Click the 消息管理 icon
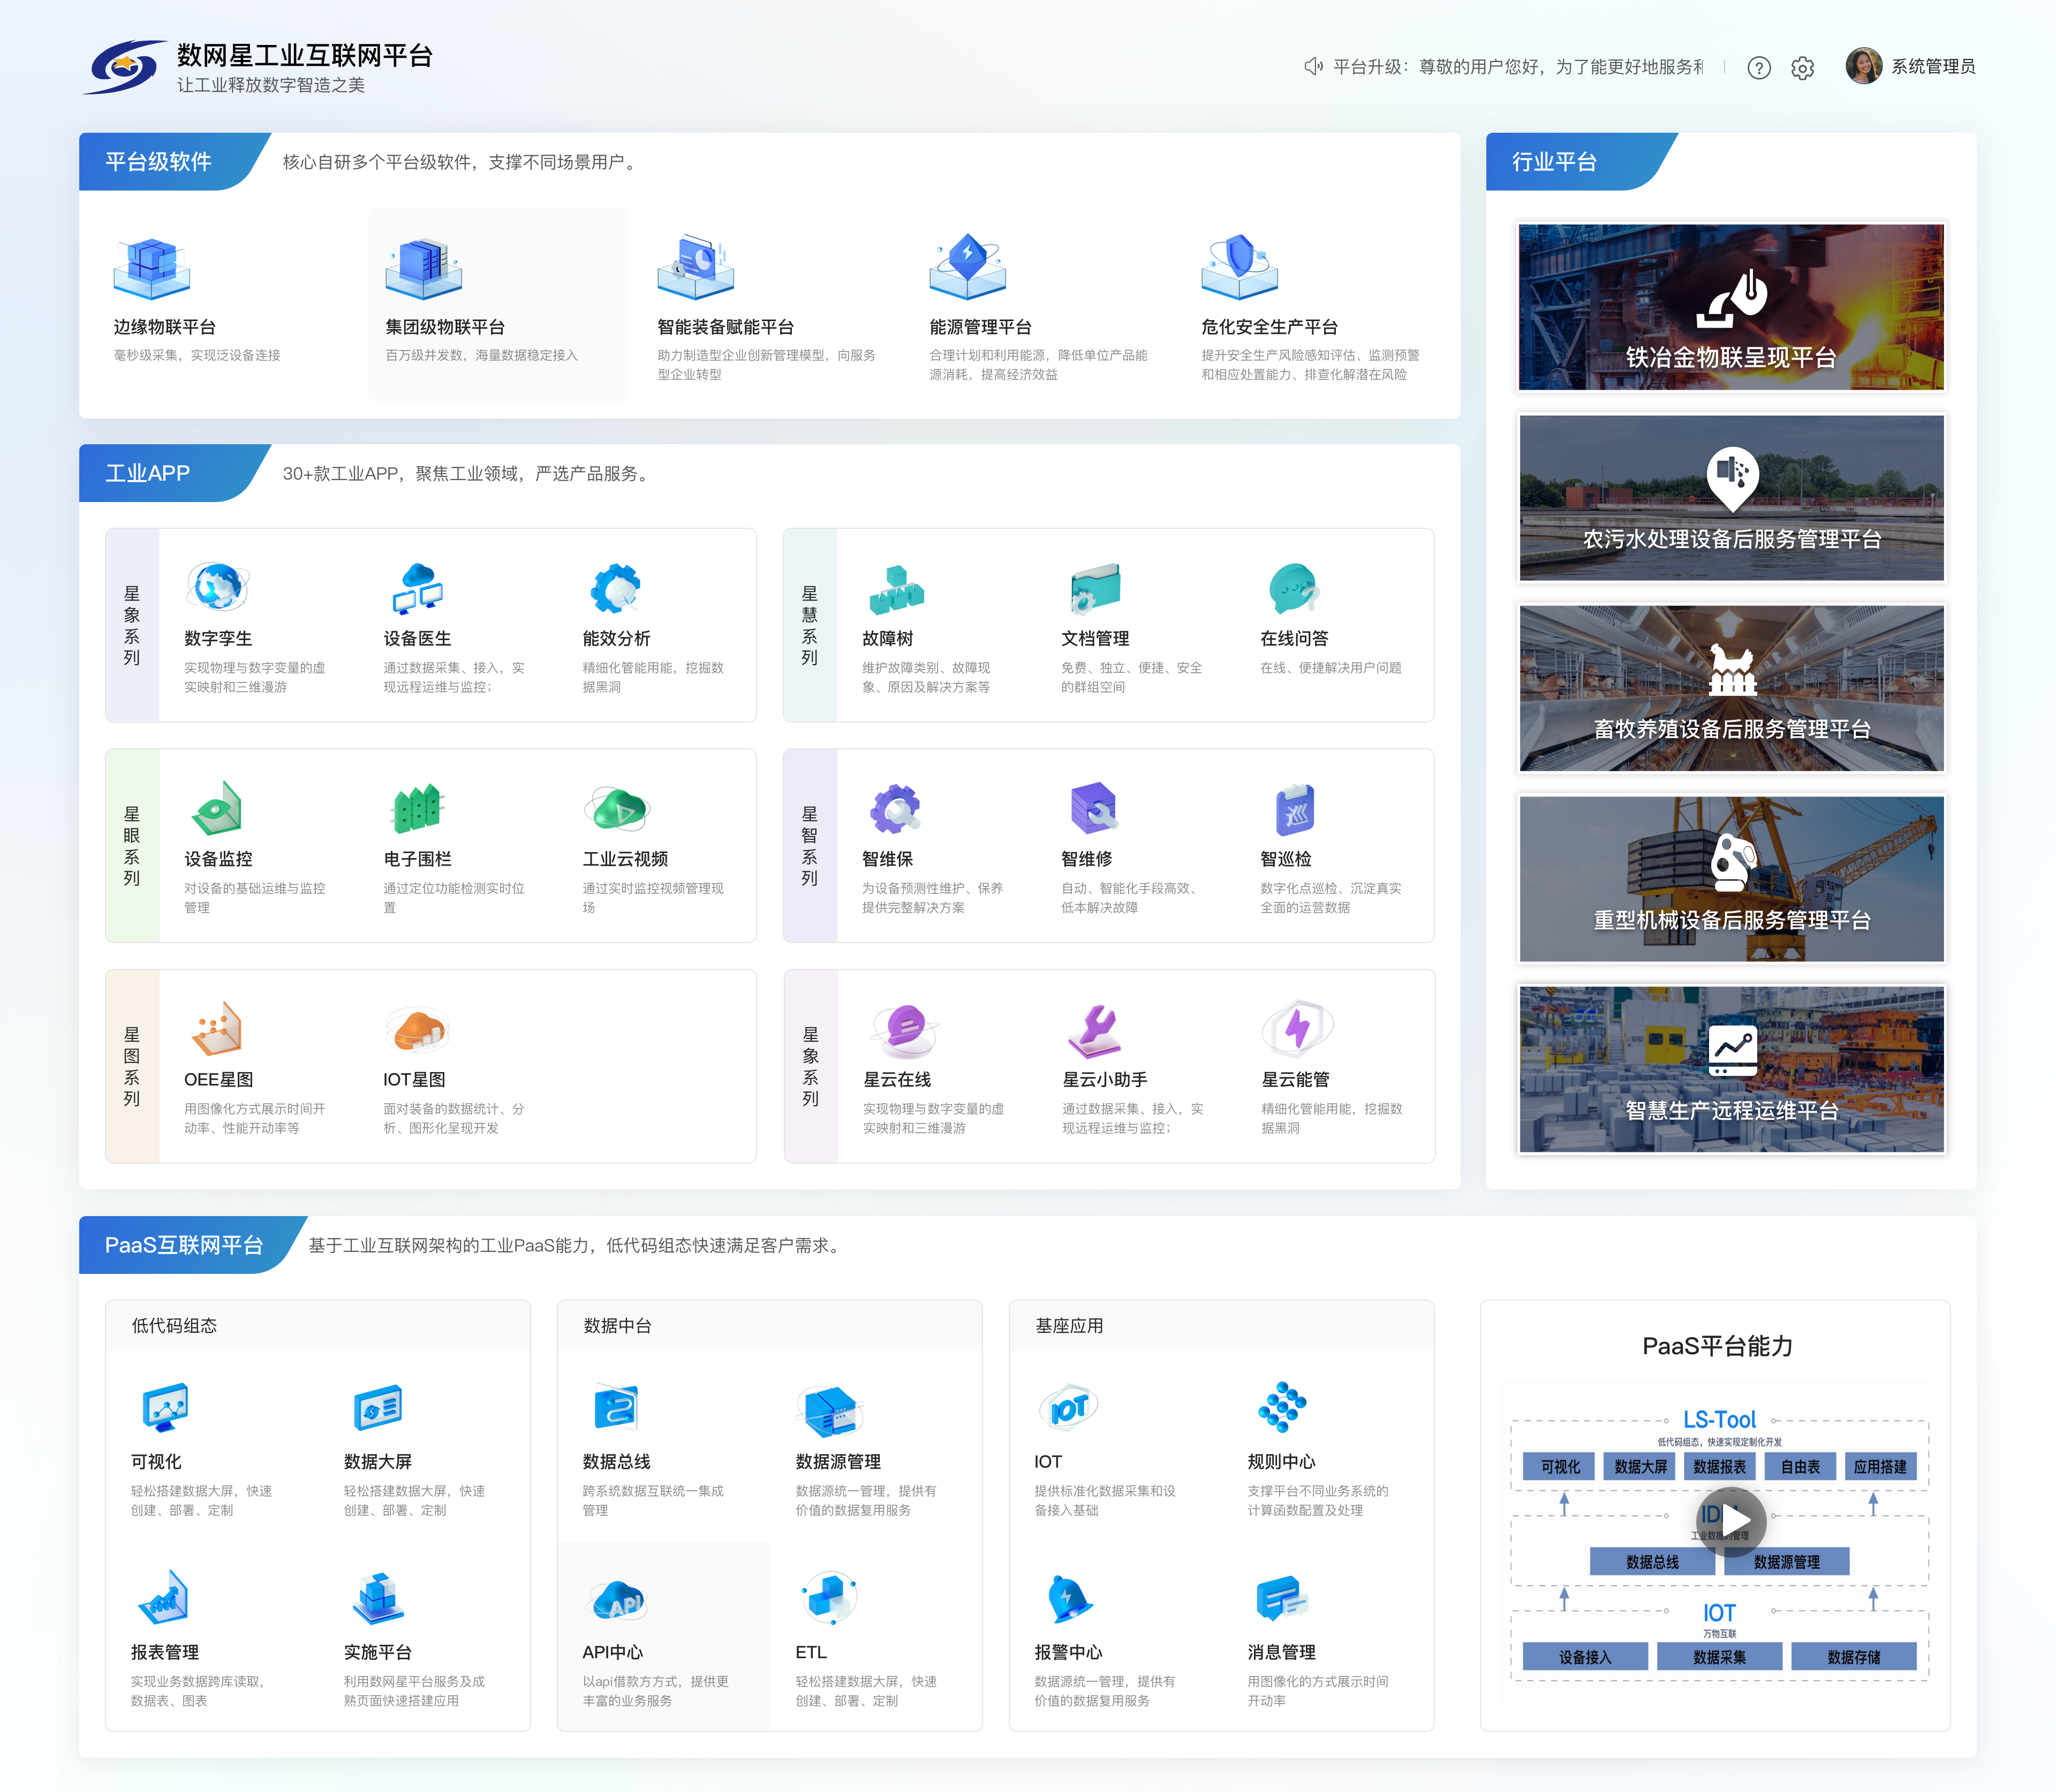The image size is (2056, 1792). pos(1282,1598)
